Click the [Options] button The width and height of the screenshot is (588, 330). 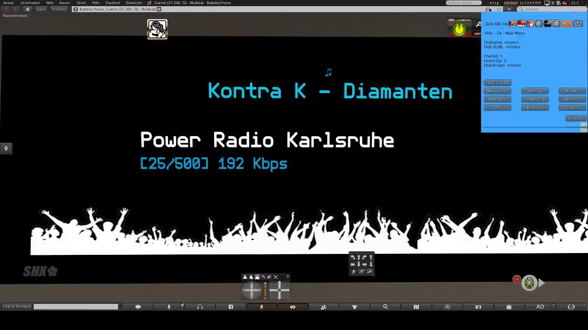coord(535,99)
